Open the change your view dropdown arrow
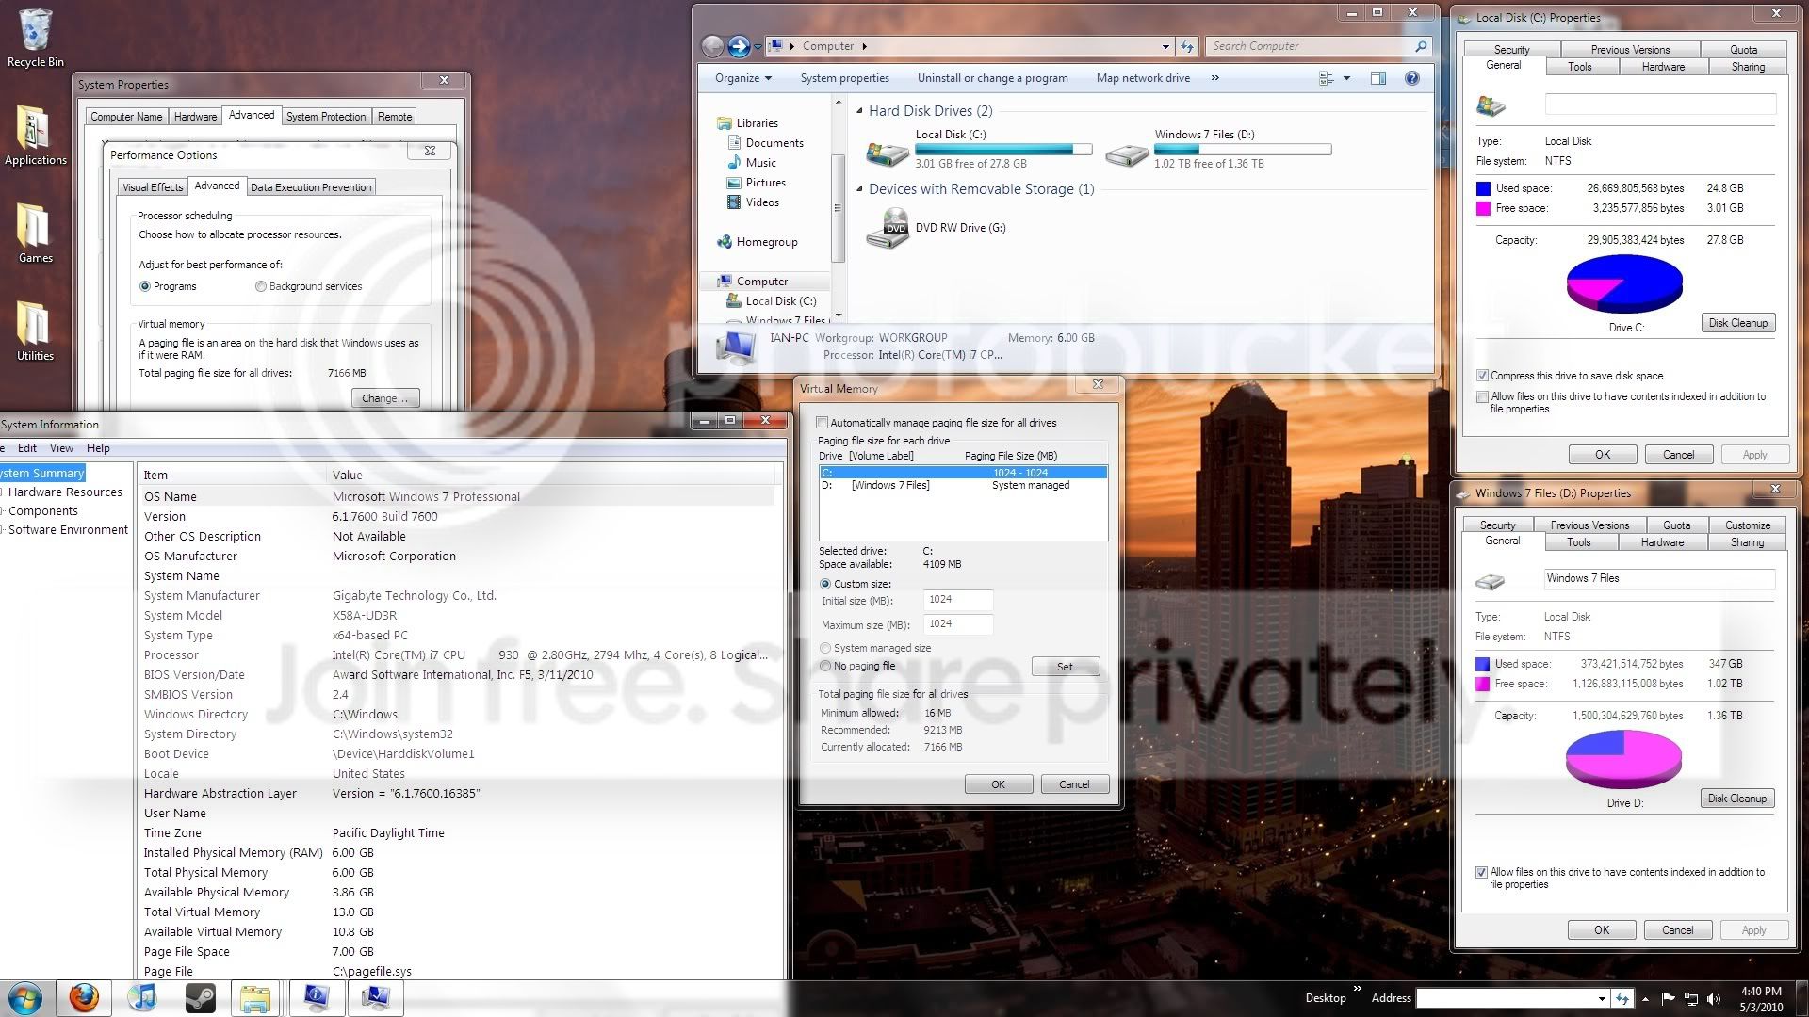The image size is (1809, 1017). [x=1346, y=78]
